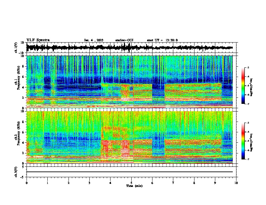Click the ch.2 spectrogram color scale bar
The image size is (266, 205).
tap(243, 141)
